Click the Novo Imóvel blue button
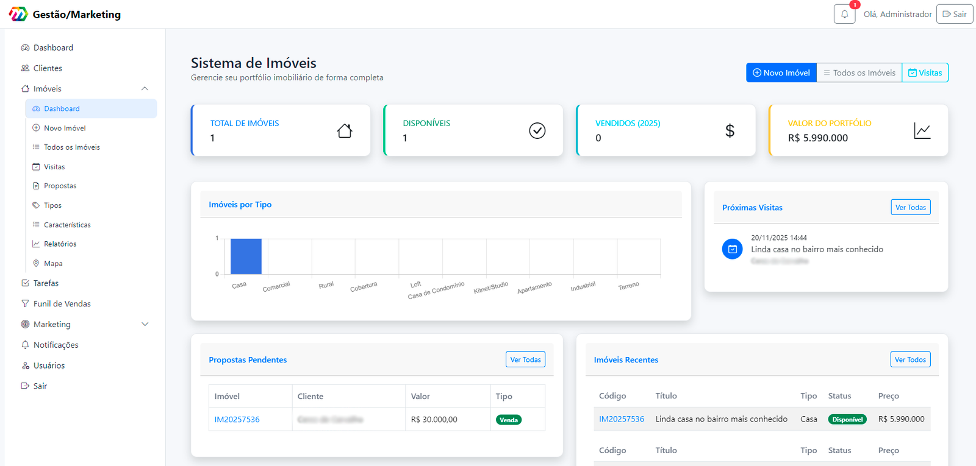This screenshot has height=466, width=976. click(x=781, y=72)
